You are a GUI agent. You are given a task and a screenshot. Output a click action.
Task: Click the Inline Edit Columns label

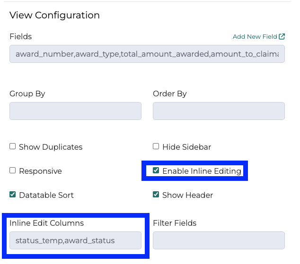point(46,223)
